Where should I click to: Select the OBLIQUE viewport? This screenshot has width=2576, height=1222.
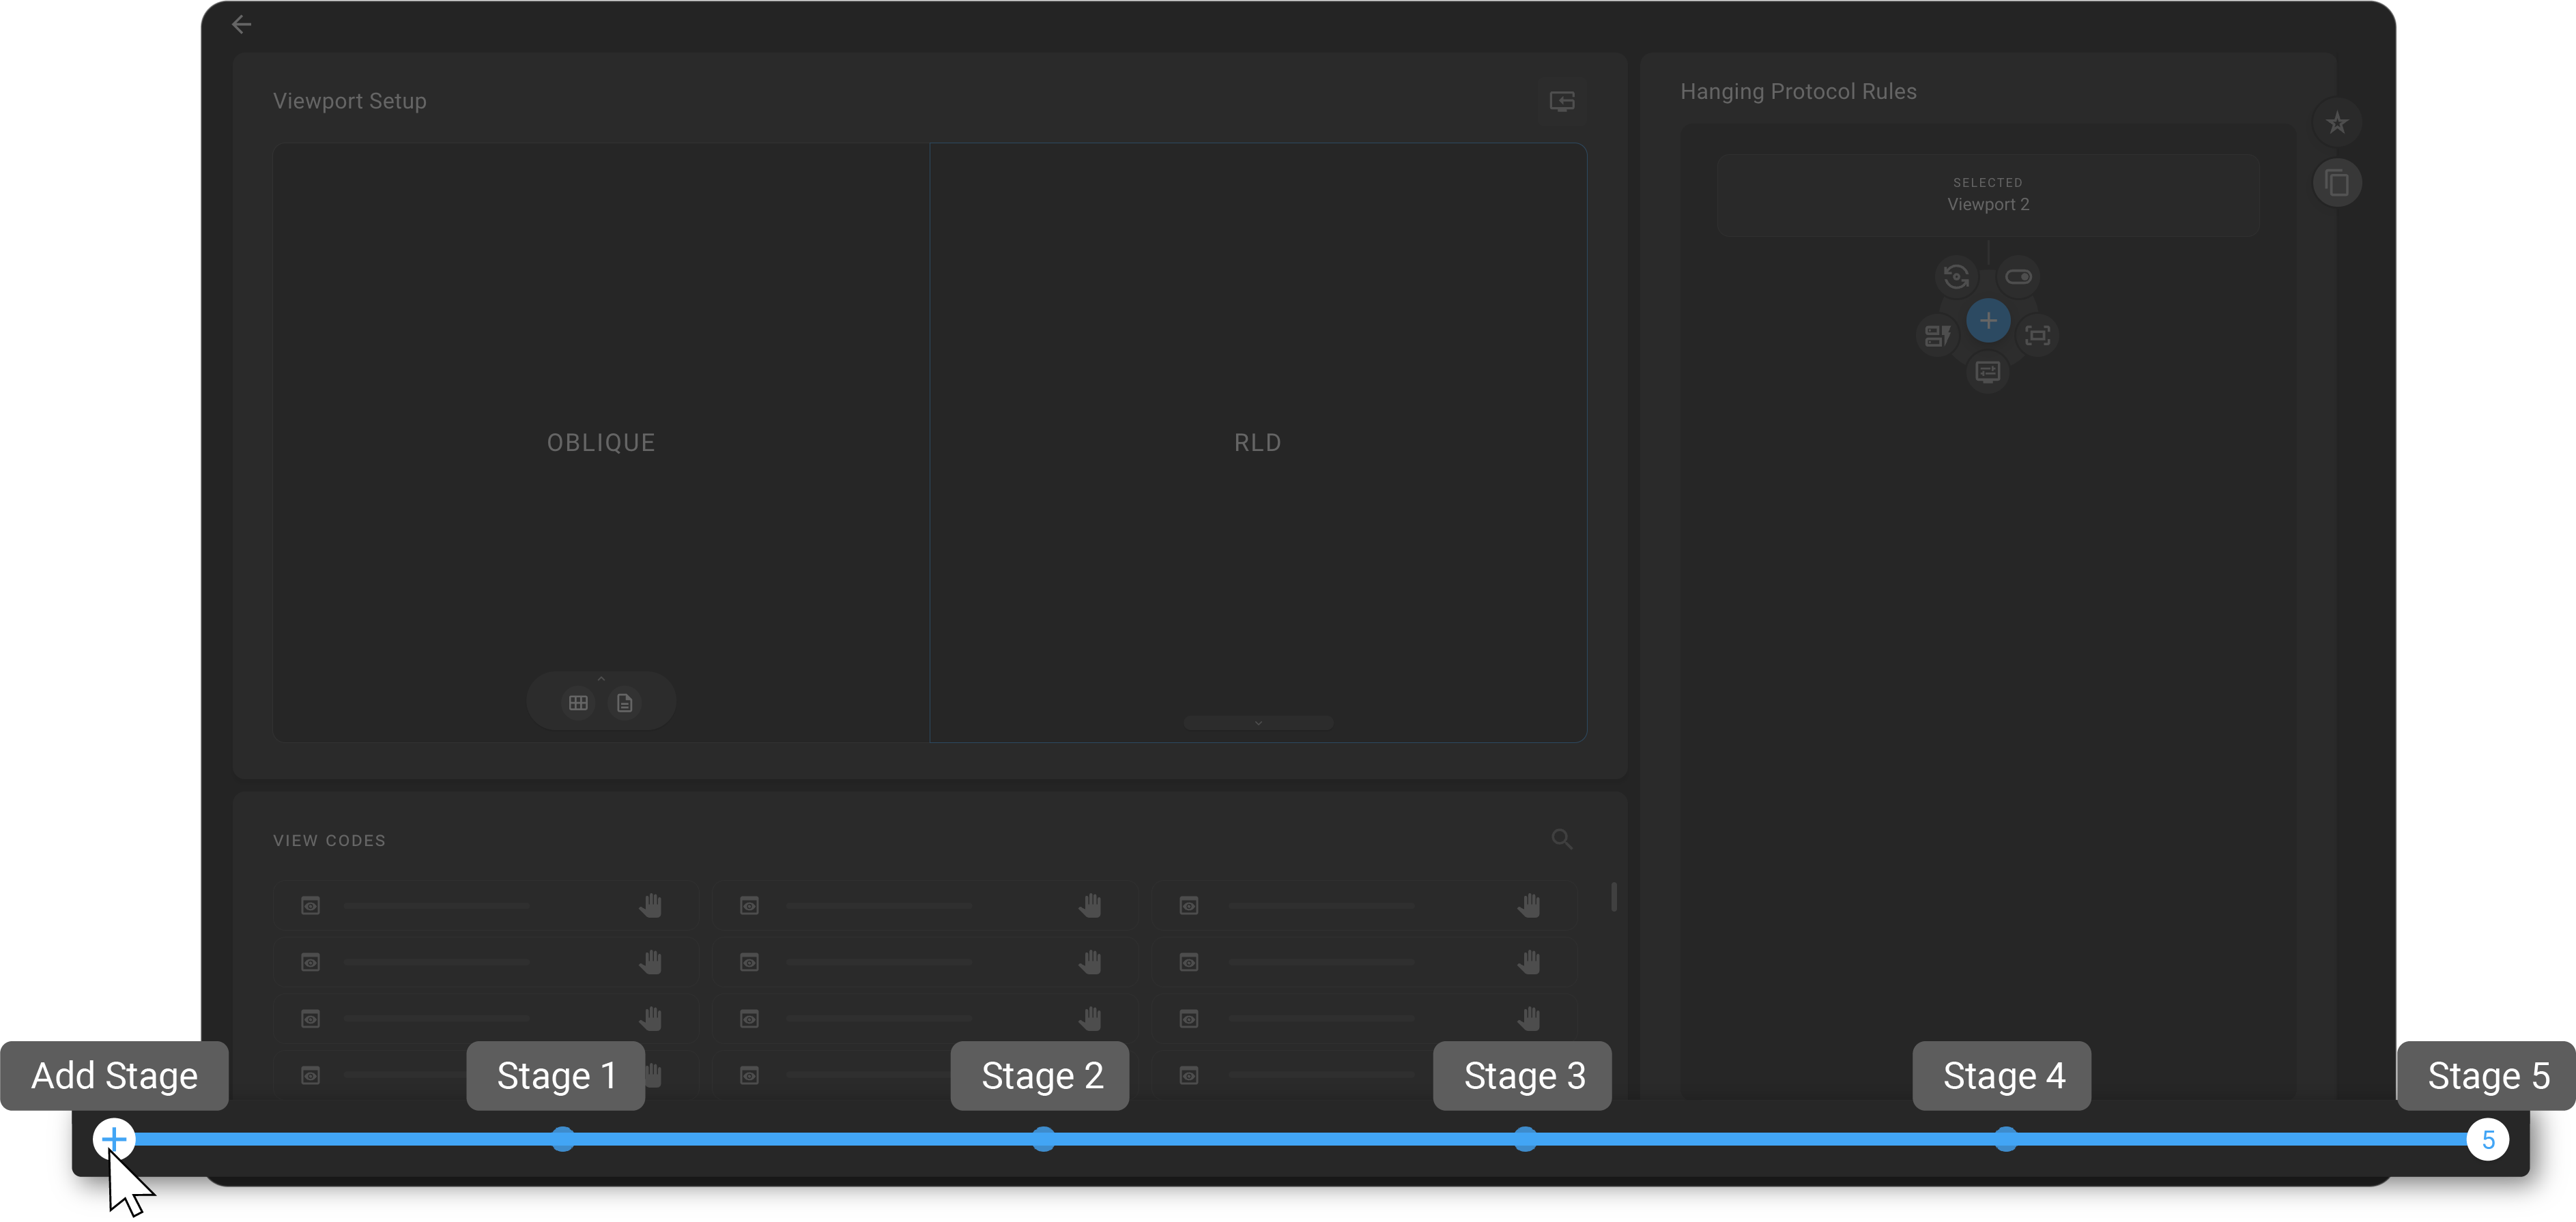point(601,443)
